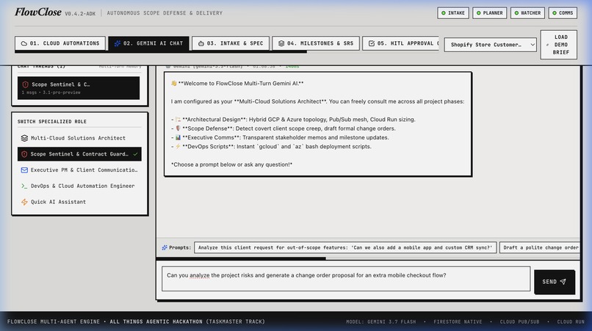
Task: Select the Executive PM & Client Communication role
Action: click(x=79, y=170)
